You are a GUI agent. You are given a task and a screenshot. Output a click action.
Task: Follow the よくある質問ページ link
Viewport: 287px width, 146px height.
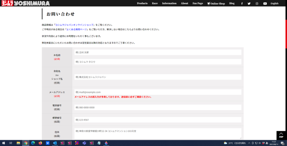(77, 29)
